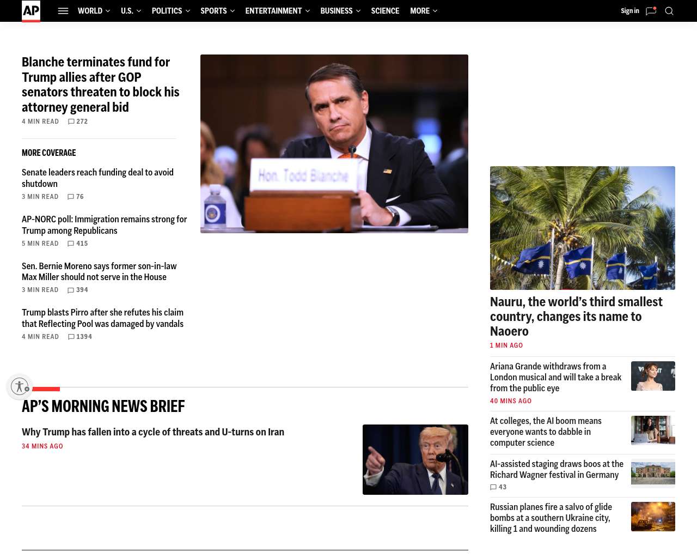Open the search magnifier icon
This screenshot has height=558, width=697.
[x=669, y=11]
